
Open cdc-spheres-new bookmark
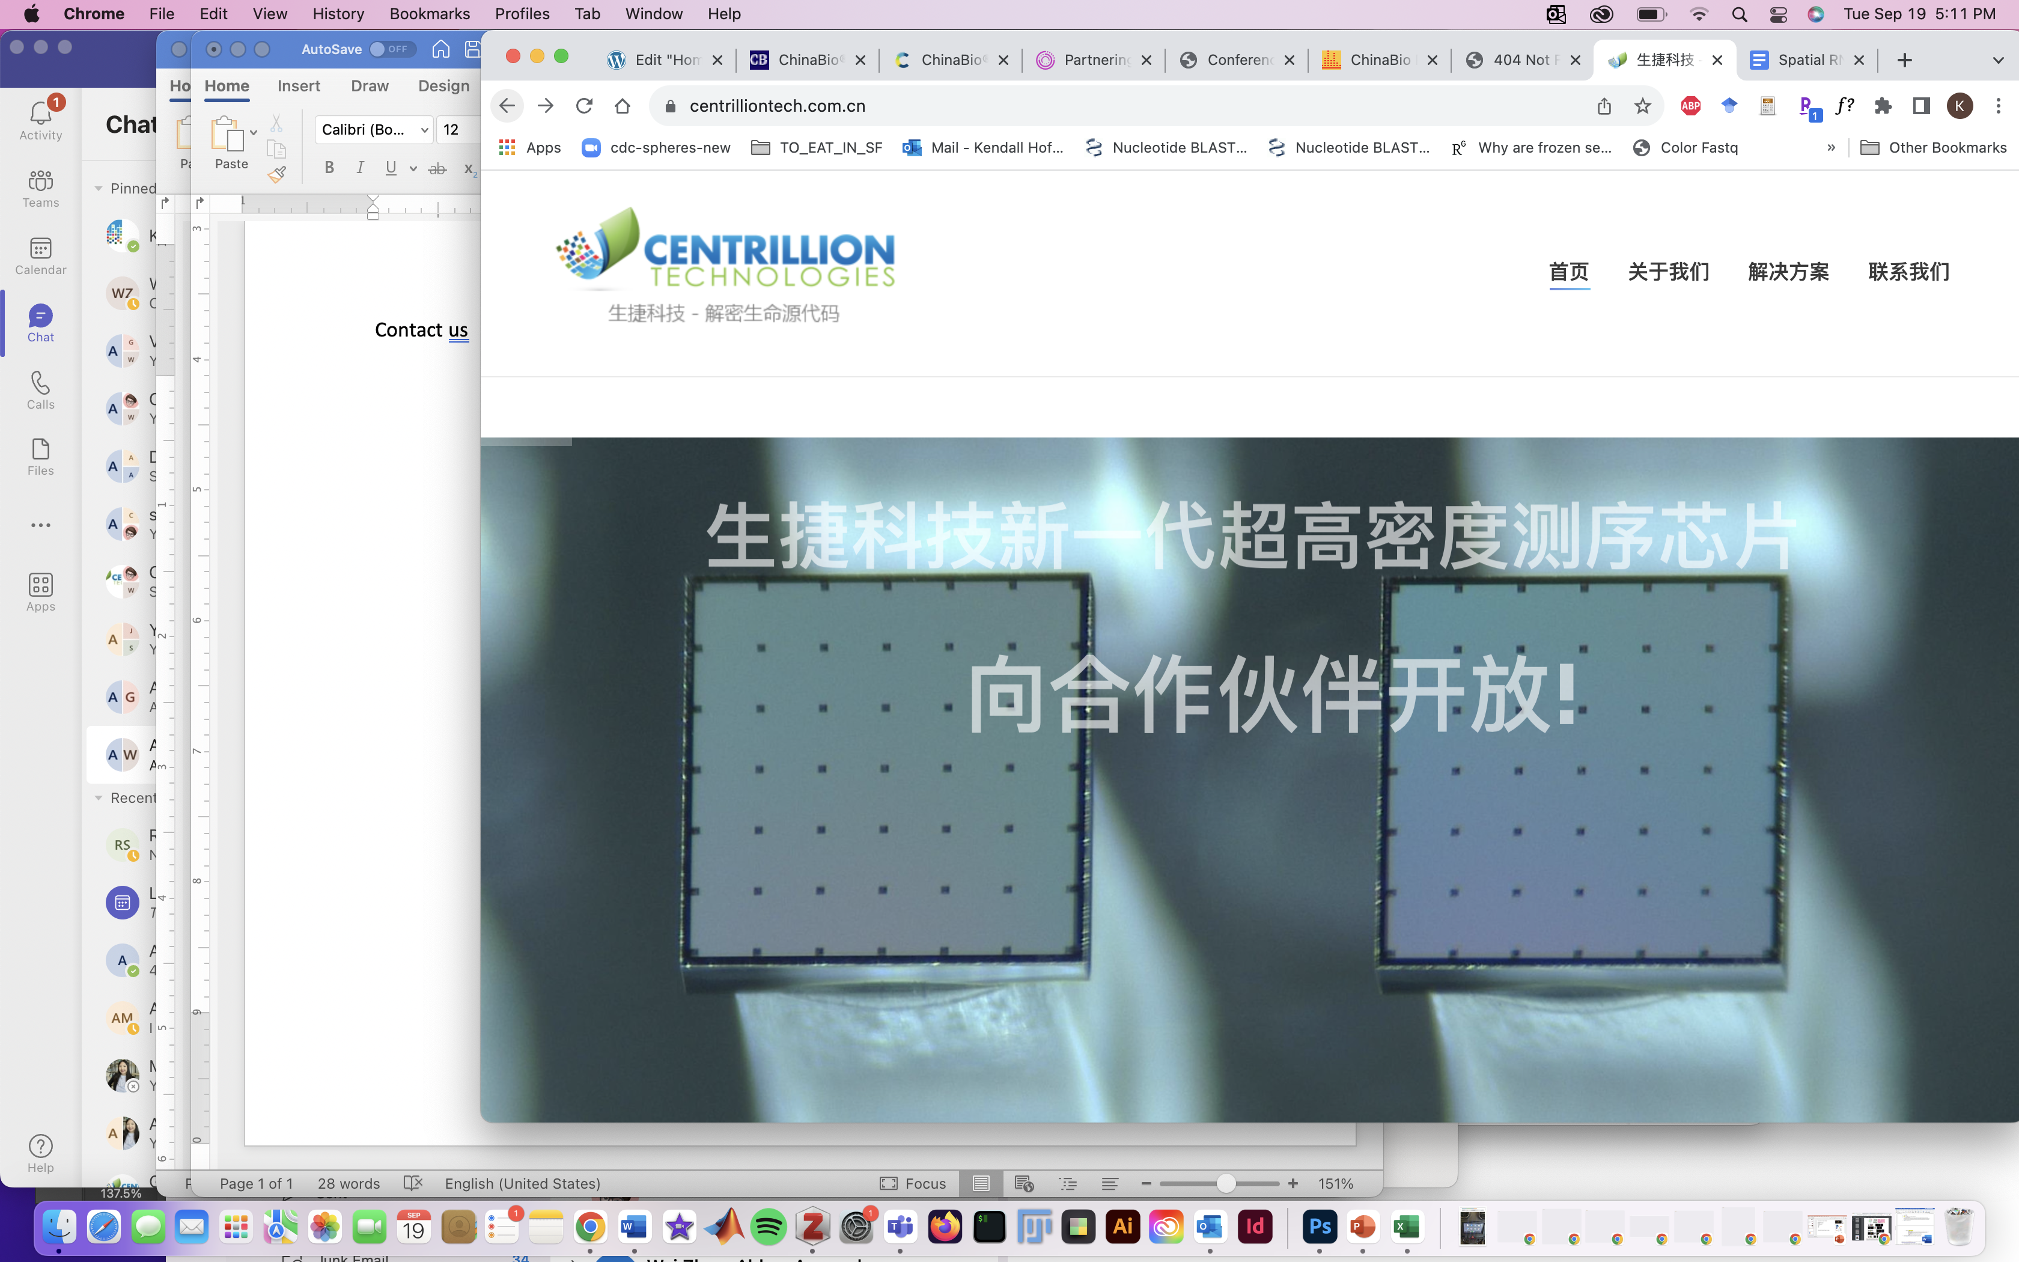656,148
